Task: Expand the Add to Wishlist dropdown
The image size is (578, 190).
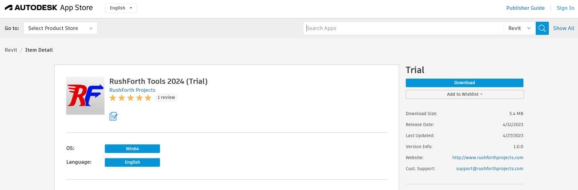Action: pyautogui.click(x=465, y=94)
